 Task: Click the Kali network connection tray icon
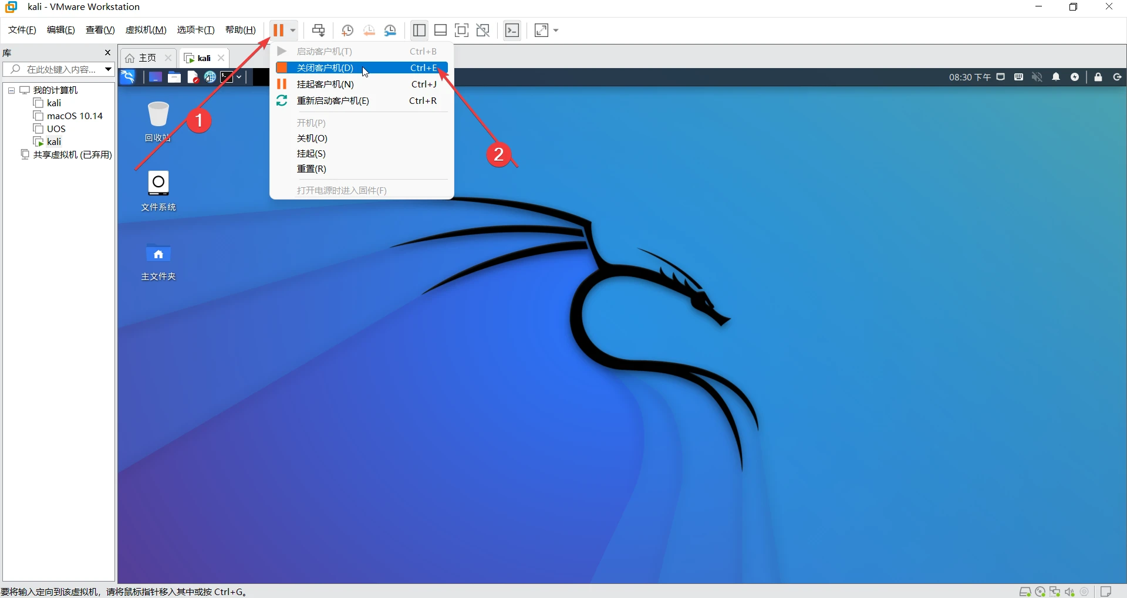coord(1001,77)
